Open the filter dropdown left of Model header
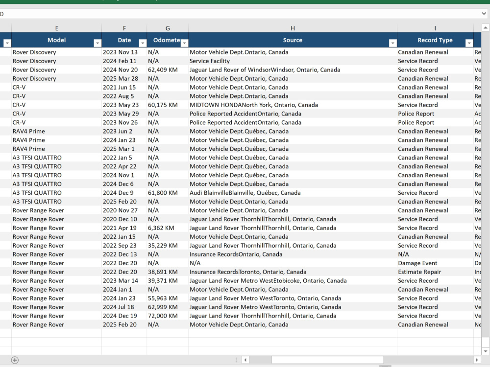The width and height of the screenshot is (490, 367). point(7,43)
